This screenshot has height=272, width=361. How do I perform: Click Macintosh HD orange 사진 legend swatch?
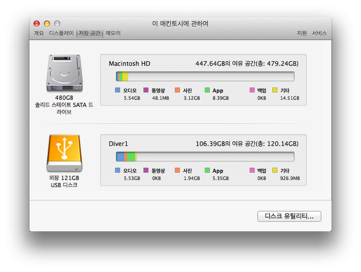(177, 90)
